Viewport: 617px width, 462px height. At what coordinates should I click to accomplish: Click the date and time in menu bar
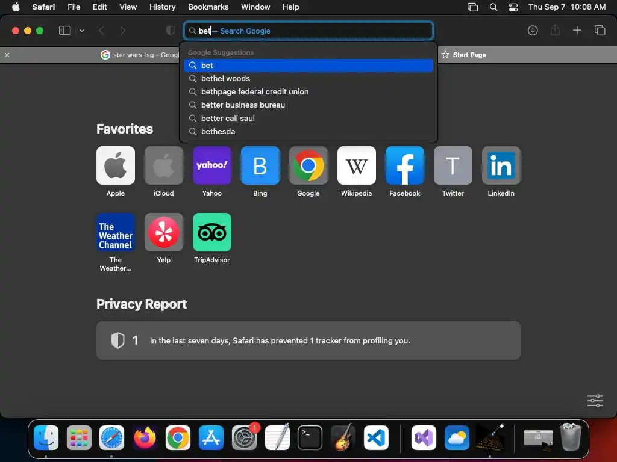pos(566,7)
